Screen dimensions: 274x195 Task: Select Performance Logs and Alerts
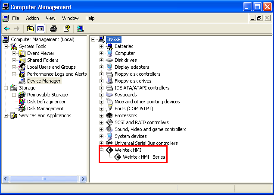(x=57, y=74)
